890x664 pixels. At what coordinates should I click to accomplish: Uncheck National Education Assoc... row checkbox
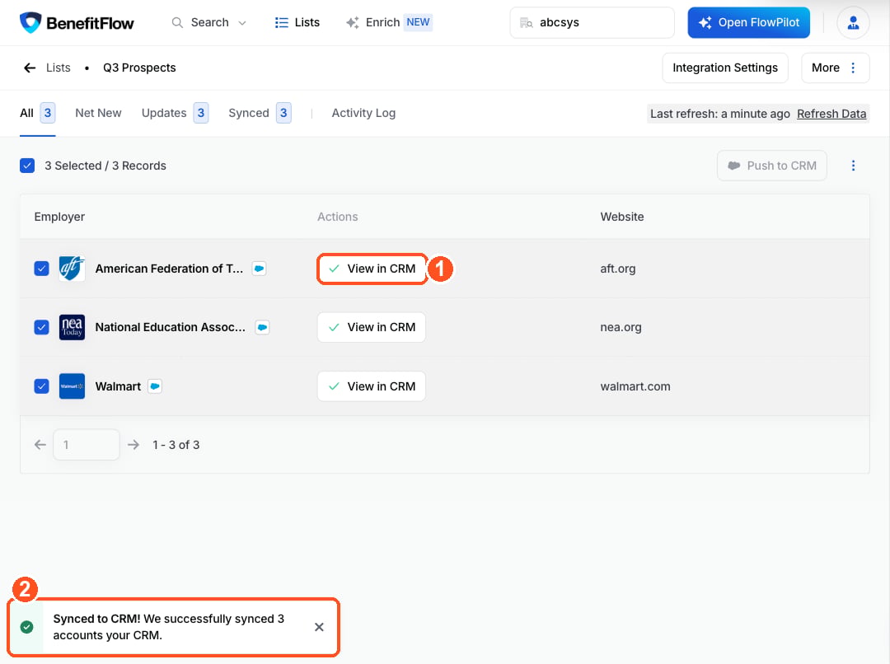tap(41, 327)
